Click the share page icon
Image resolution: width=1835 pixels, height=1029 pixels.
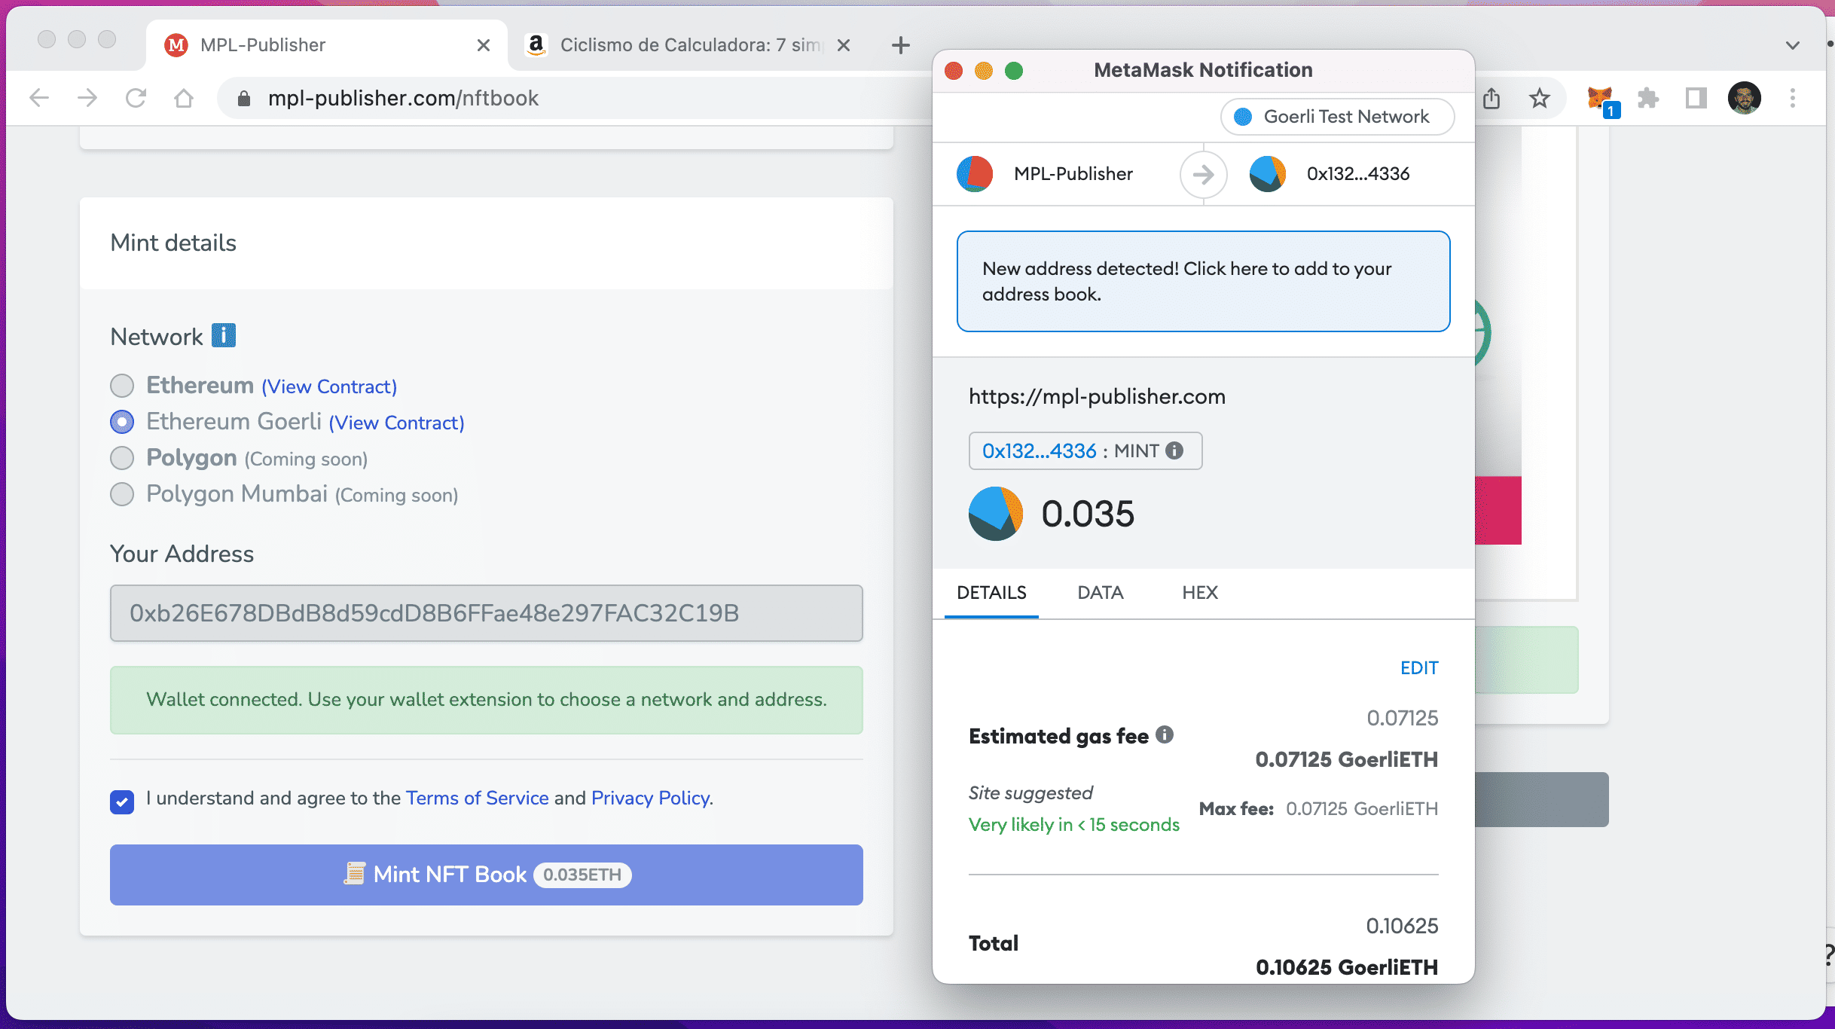click(x=1492, y=98)
